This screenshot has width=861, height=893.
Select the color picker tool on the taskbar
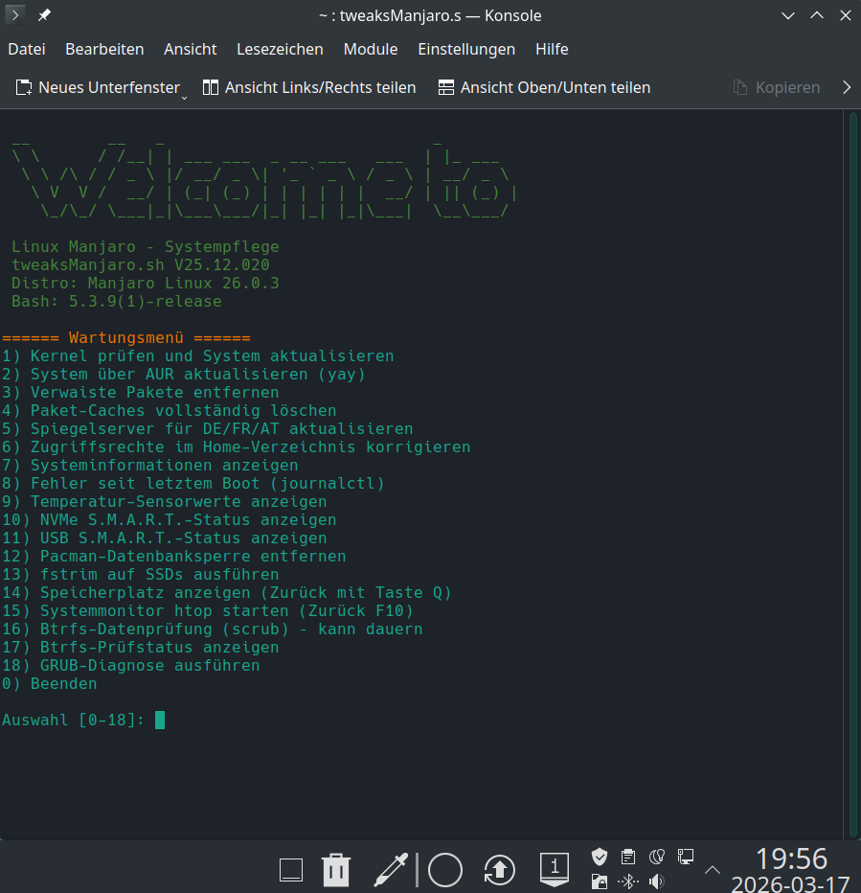click(x=393, y=869)
